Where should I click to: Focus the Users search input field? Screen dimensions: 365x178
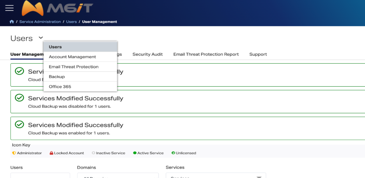click(x=40, y=175)
